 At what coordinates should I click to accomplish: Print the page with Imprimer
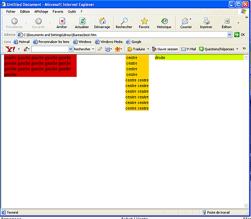(x=206, y=23)
